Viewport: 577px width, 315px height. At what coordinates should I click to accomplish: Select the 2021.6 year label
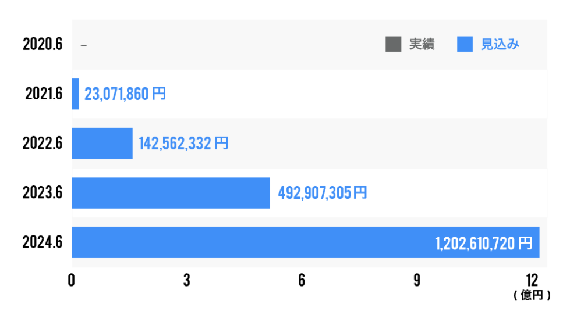coord(44,94)
